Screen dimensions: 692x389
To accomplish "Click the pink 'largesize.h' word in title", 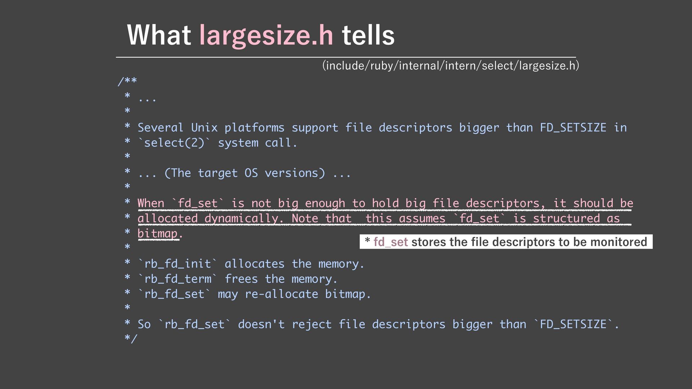I will pyautogui.click(x=266, y=36).
